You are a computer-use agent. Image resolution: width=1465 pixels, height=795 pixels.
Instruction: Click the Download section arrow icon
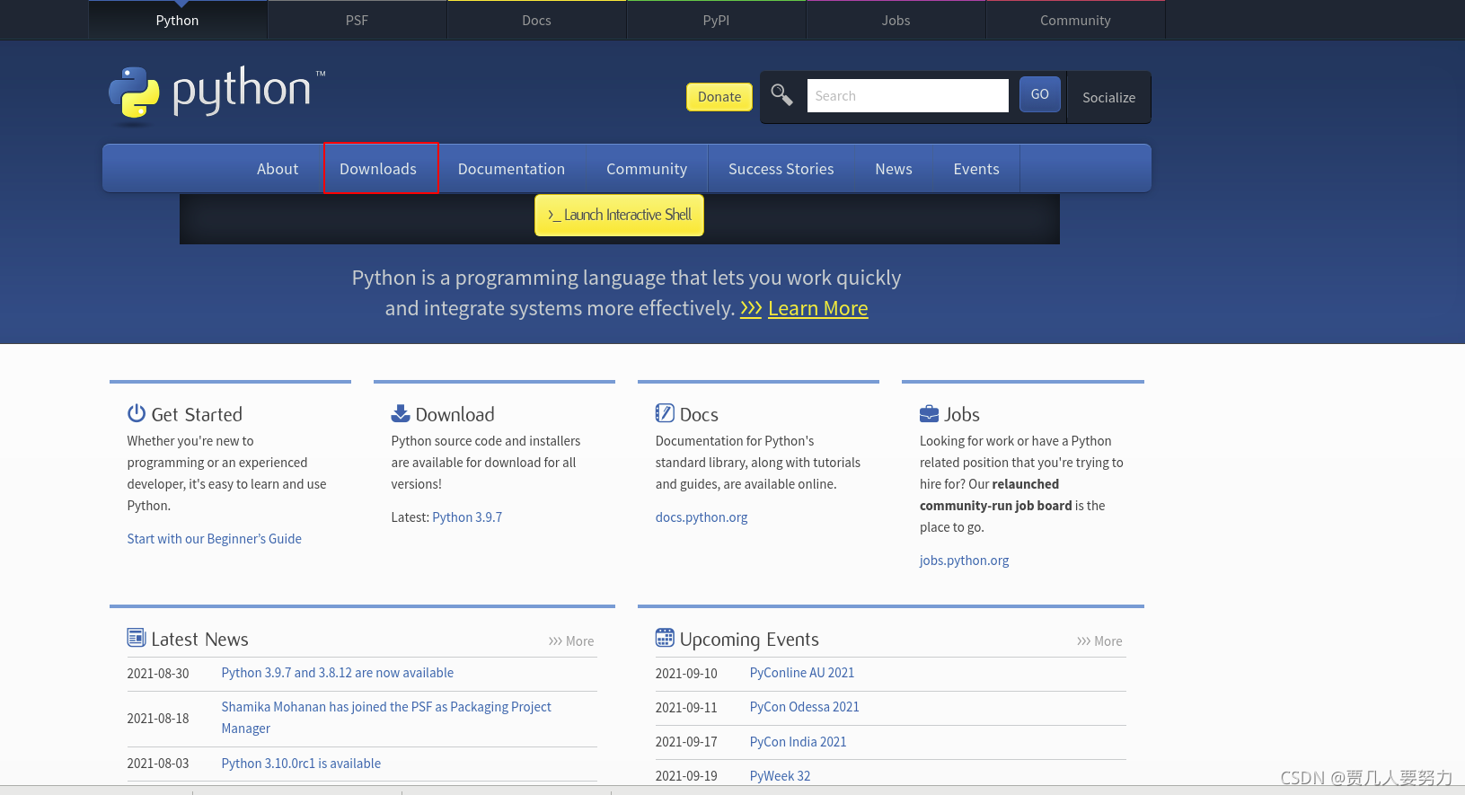(x=401, y=413)
